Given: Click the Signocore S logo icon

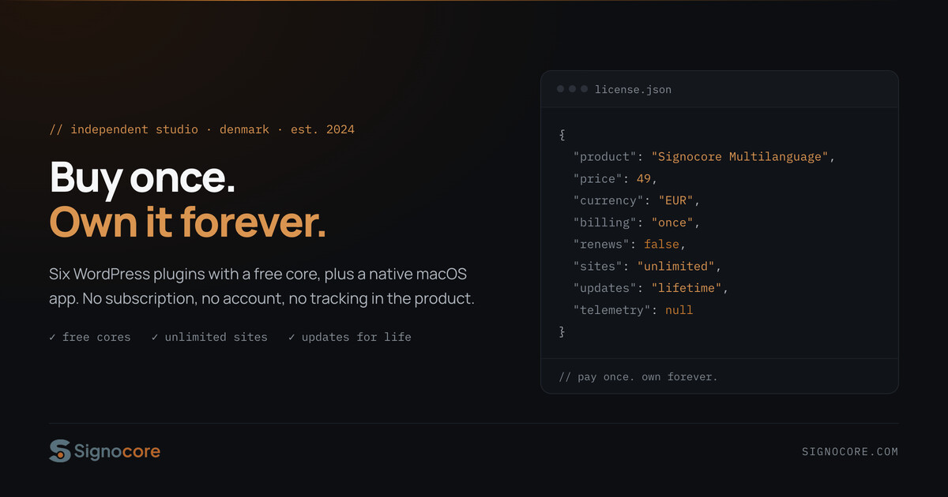Looking at the screenshot, I should click(60, 450).
